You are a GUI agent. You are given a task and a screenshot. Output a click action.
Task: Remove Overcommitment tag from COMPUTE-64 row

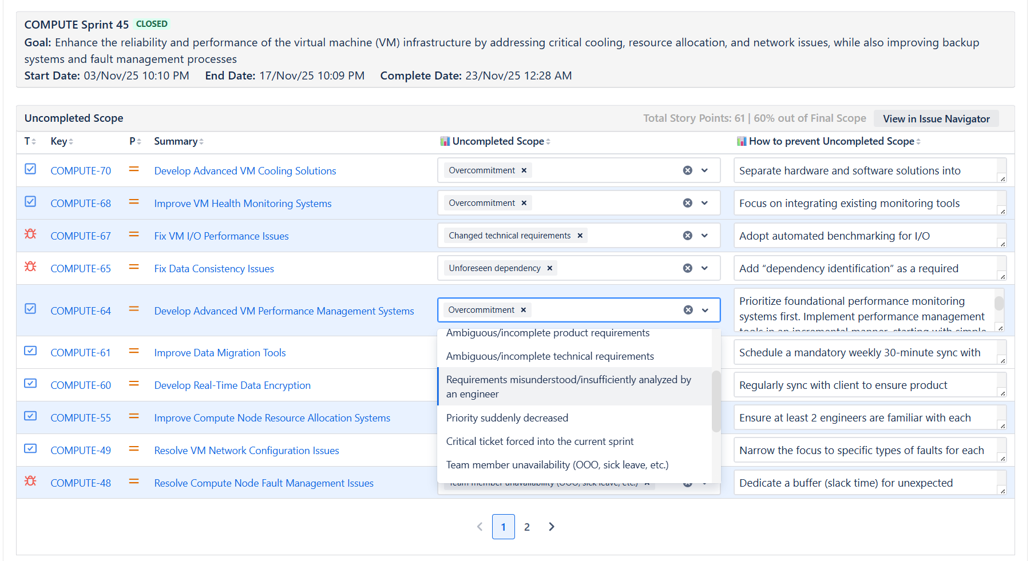523,310
